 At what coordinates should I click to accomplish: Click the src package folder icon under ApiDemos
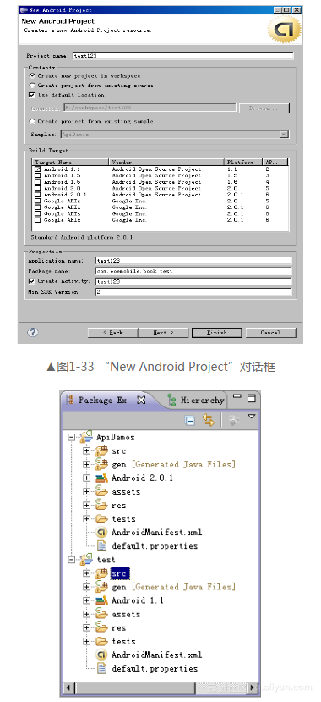(x=102, y=450)
